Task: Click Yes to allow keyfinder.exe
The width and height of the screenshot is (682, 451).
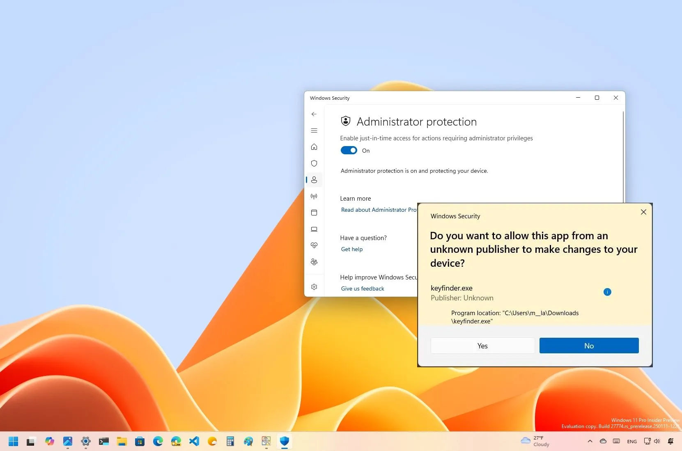Action: (x=482, y=346)
